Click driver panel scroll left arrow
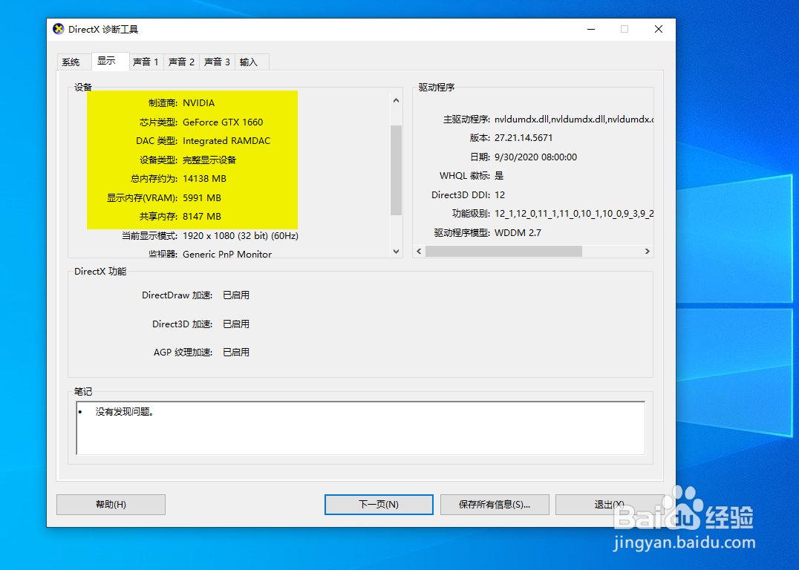The height and width of the screenshot is (570, 799). pos(420,251)
